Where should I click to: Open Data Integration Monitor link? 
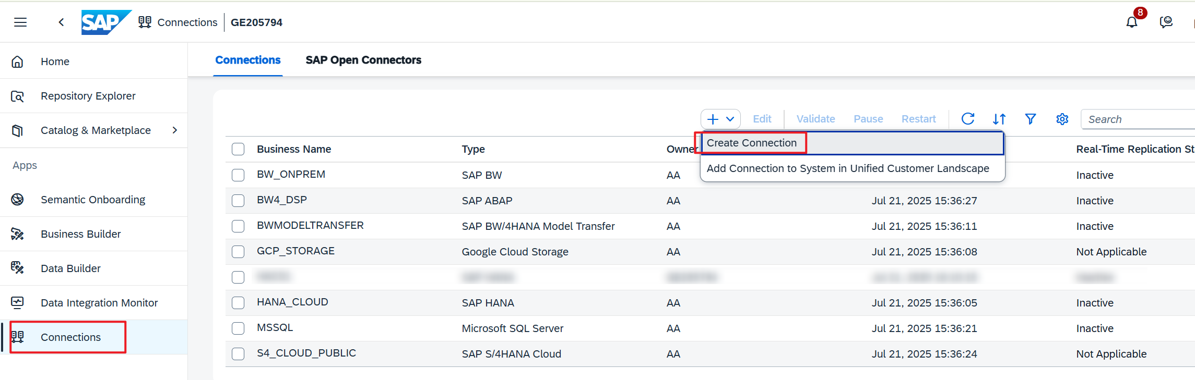click(x=99, y=303)
